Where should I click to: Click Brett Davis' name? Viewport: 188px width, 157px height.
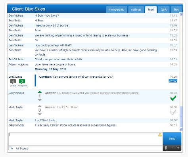tap(15, 77)
